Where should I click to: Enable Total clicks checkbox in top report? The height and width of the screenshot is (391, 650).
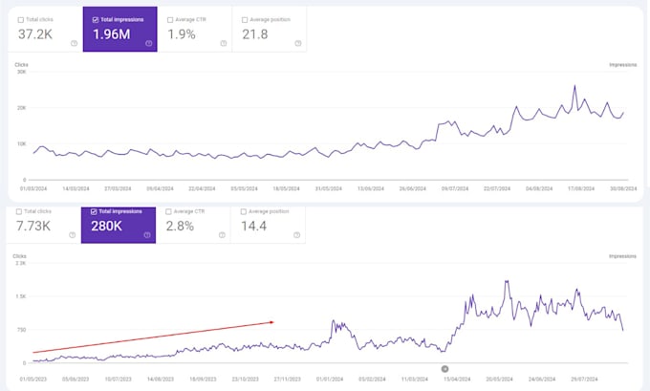(x=21, y=19)
